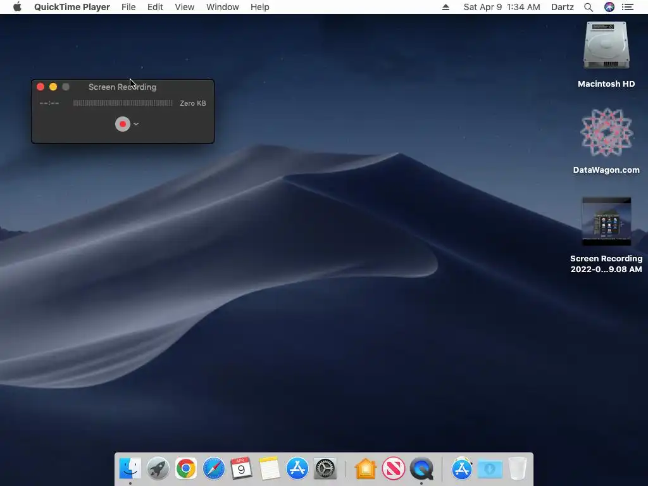This screenshot has height=486, width=648.
Task: Open the QuickTime Player menu
Action: coord(72,7)
